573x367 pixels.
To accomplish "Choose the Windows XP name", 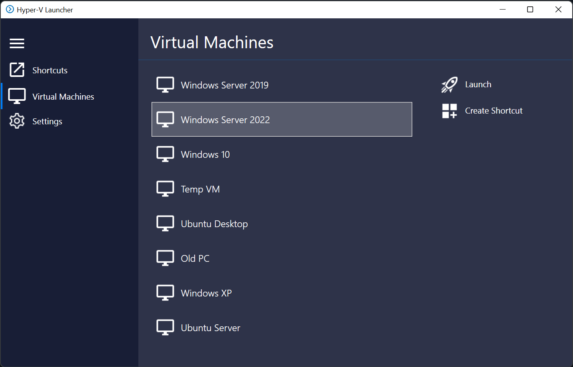I will click(x=206, y=293).
